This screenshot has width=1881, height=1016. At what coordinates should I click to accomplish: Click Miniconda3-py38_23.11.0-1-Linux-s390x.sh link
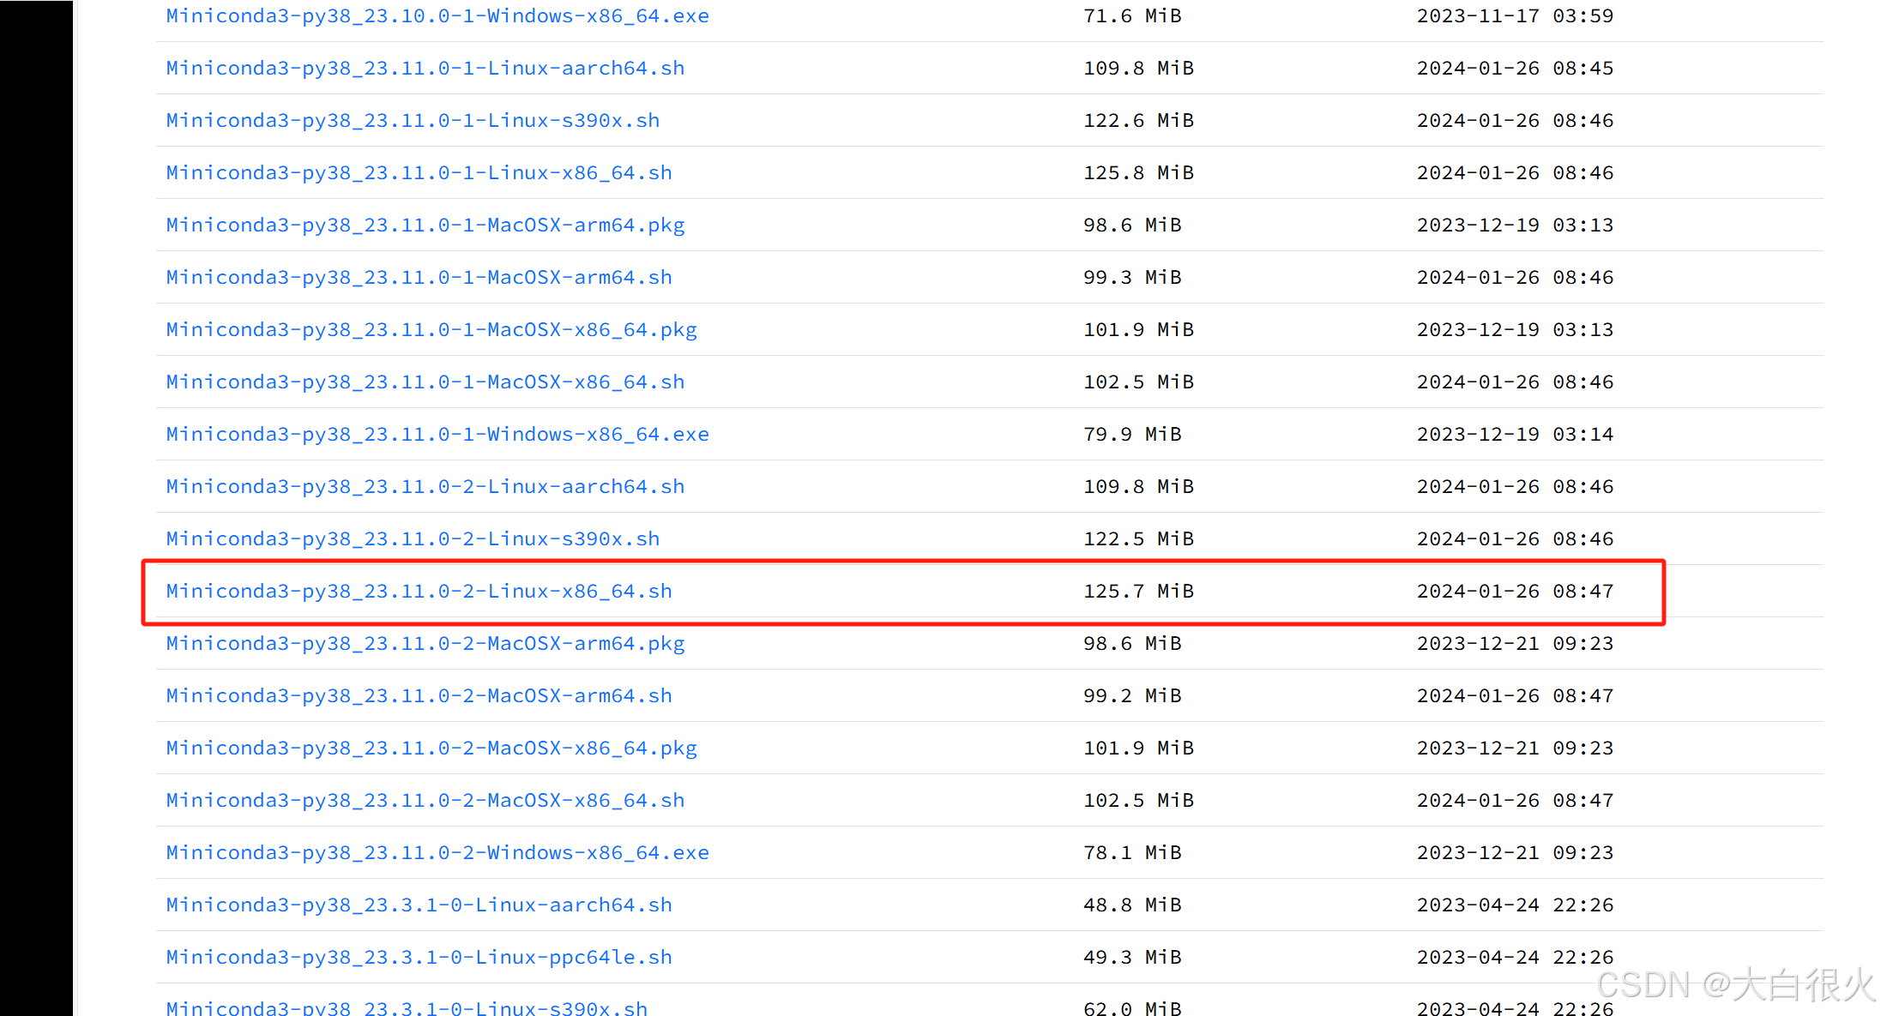413,121
